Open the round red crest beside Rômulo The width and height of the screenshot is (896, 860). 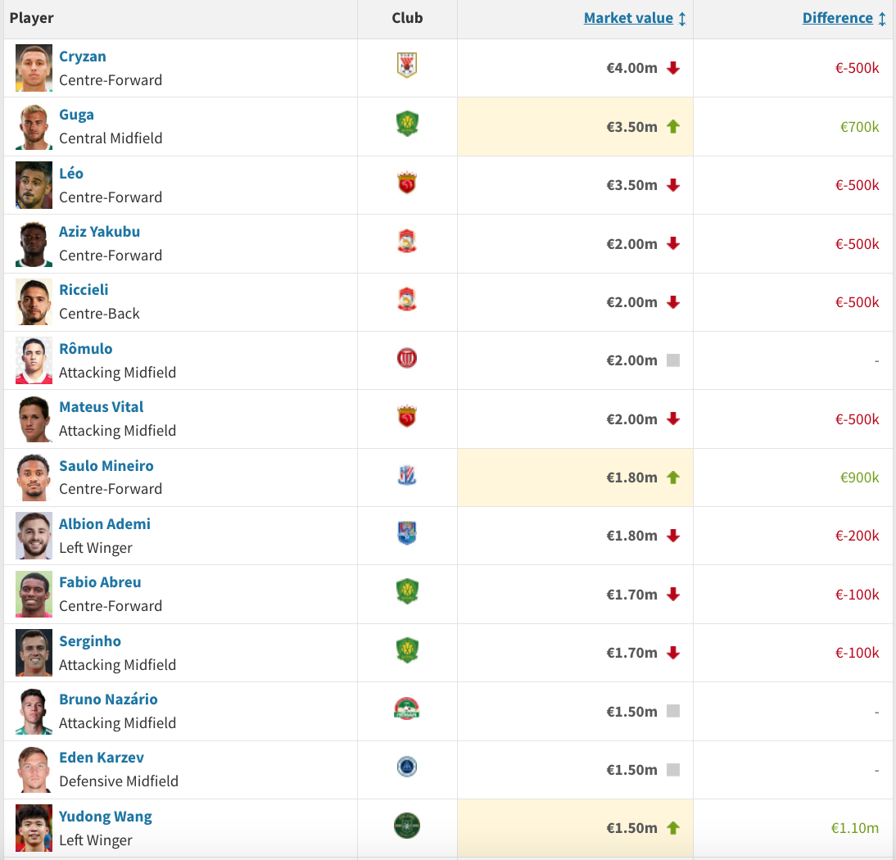pos(407,358)
